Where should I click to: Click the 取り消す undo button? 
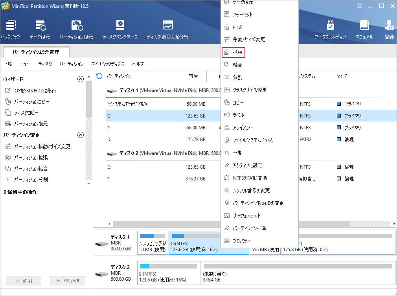tap(68, 281)
